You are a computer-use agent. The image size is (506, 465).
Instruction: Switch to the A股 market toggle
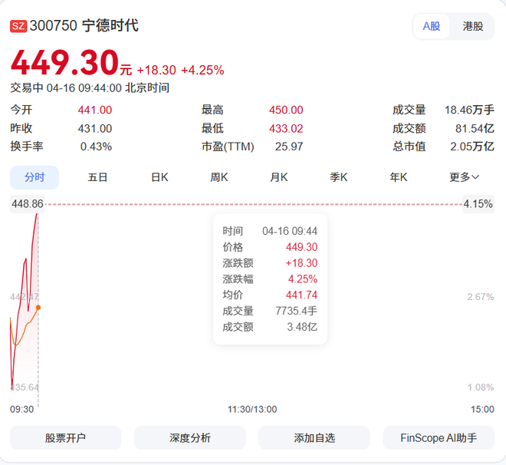(432, 27)
